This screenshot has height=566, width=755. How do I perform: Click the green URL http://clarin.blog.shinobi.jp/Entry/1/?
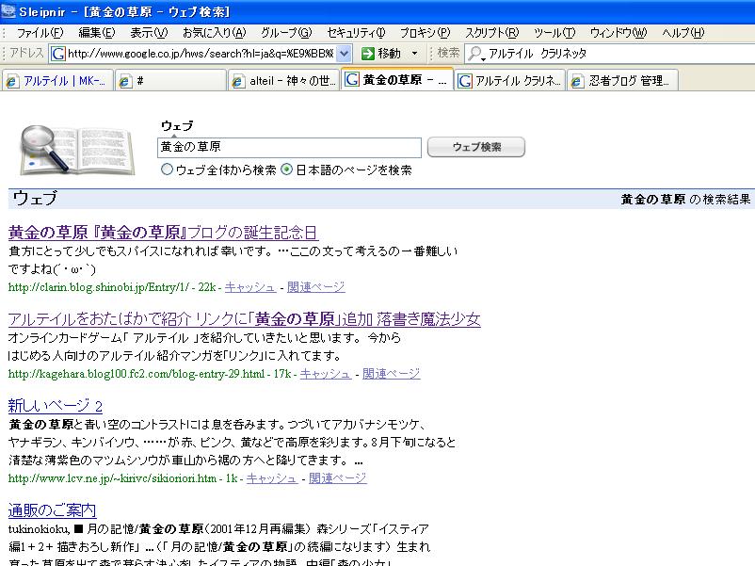[x=99, y=287]
